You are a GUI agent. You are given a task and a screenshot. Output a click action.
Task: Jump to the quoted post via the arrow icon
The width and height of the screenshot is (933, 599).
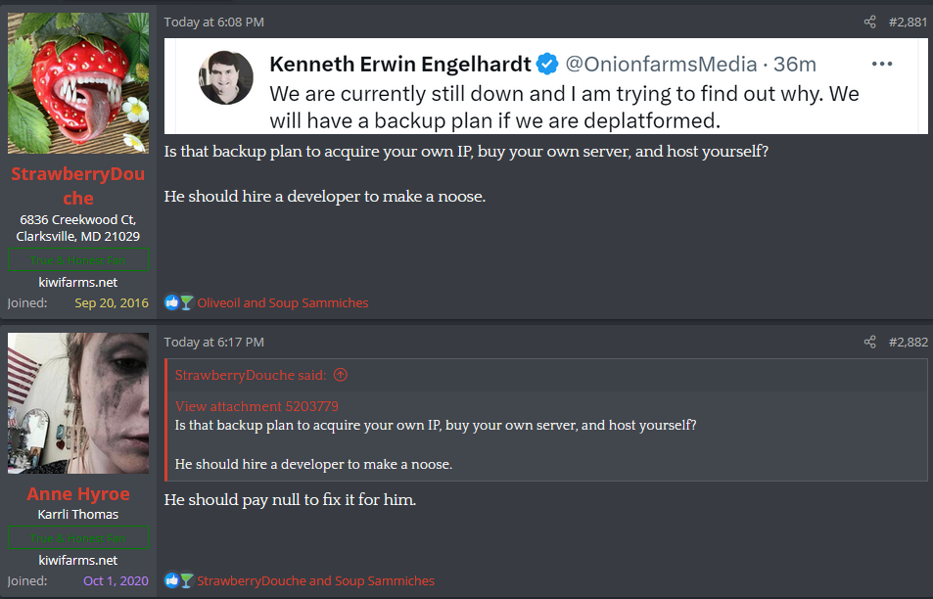(x=341, y=375)
